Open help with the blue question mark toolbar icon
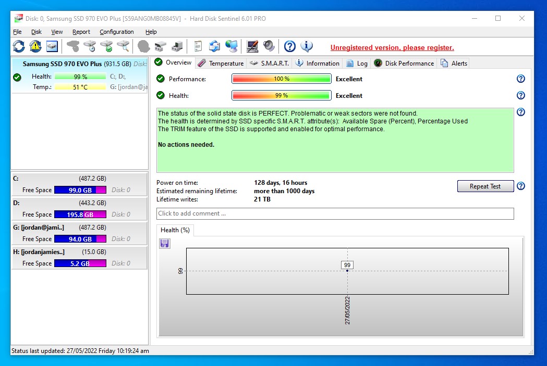 290,46
